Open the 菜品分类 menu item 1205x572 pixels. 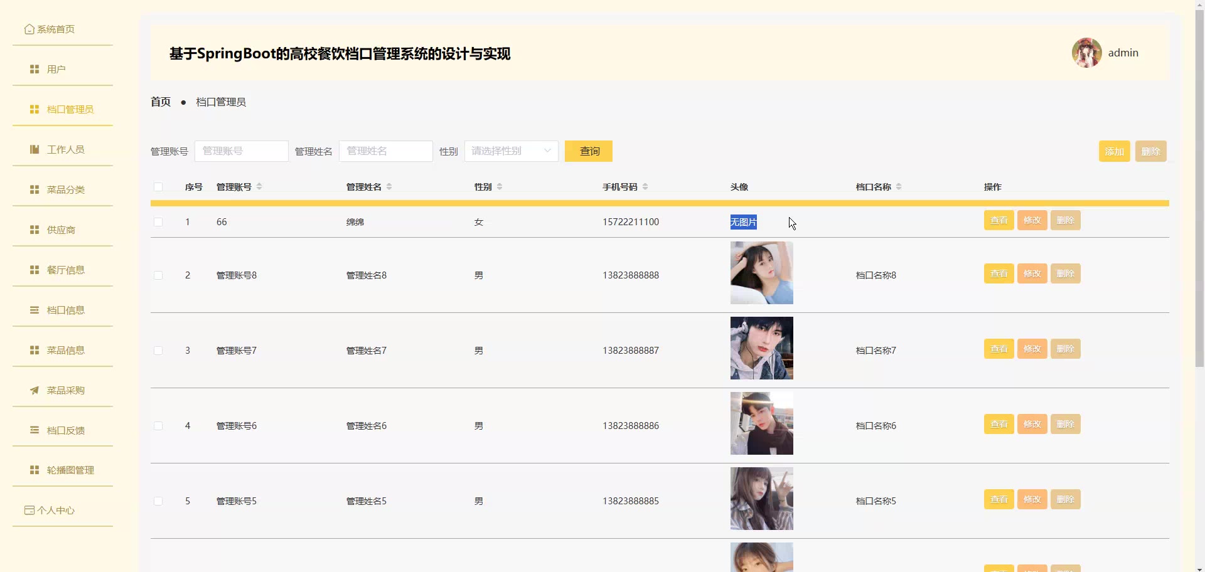[65, 190]
